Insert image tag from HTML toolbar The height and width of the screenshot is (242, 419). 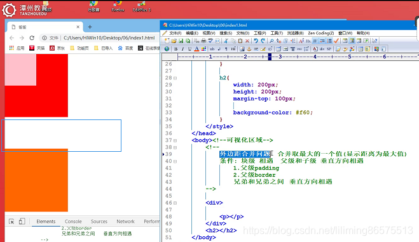click(x=242, y=49)
